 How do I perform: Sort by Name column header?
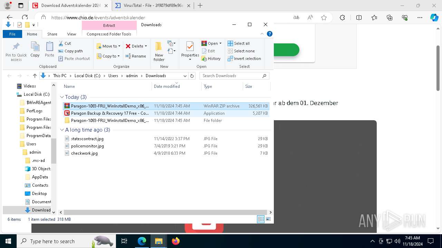pyautogui.click(x=106, y=86)
